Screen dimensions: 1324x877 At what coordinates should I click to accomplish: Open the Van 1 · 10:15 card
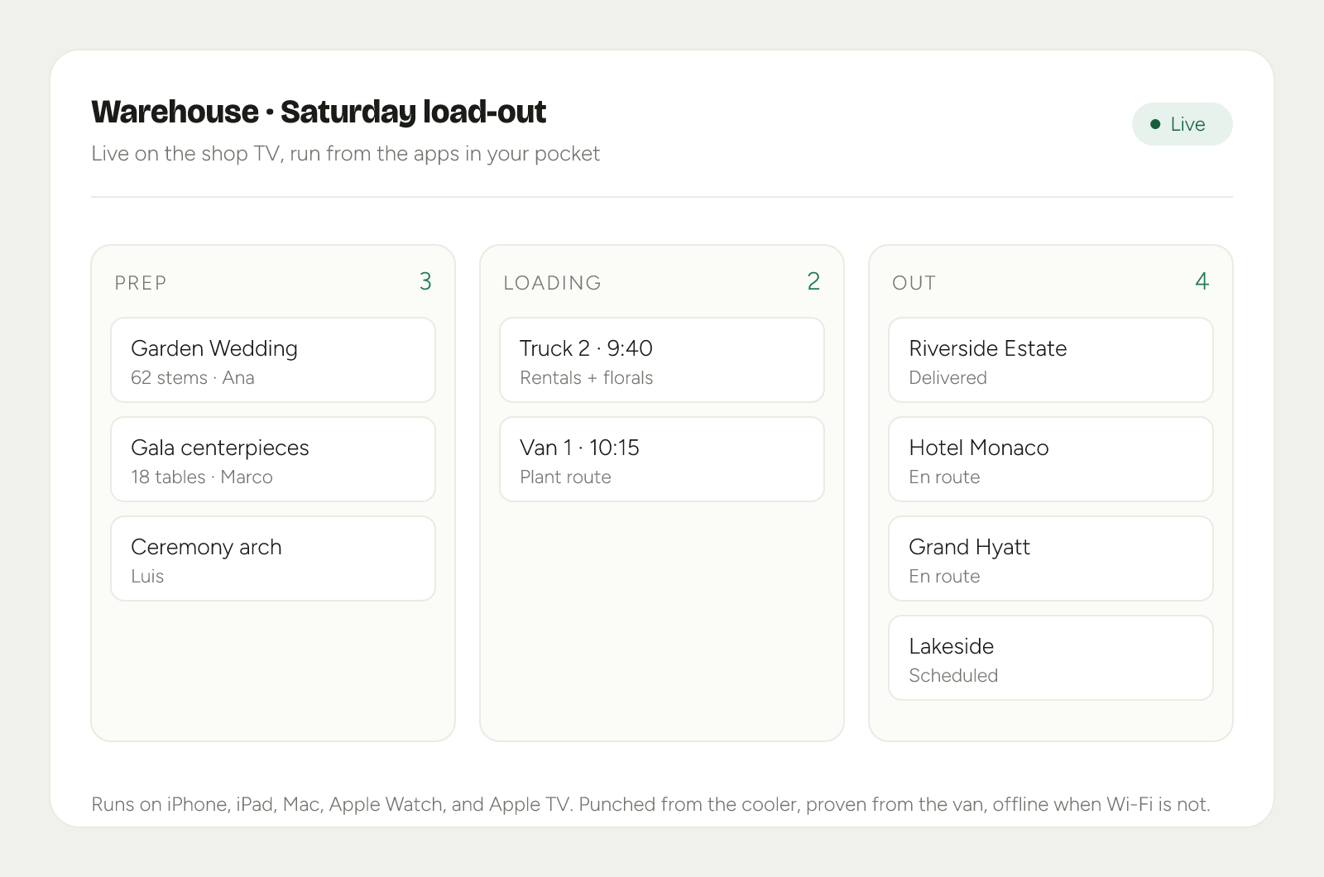click(662, 459)
